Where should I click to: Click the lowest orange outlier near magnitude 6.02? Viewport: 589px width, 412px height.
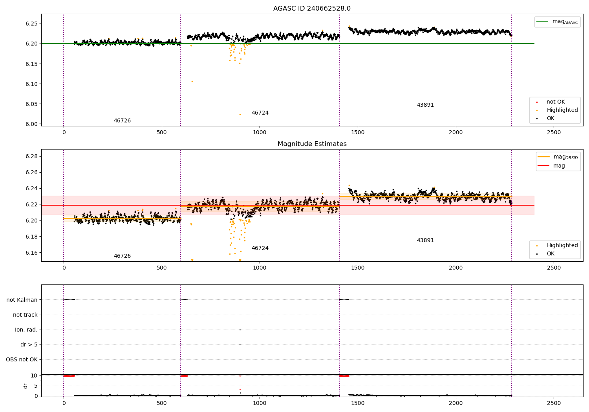tap(240, 114)
